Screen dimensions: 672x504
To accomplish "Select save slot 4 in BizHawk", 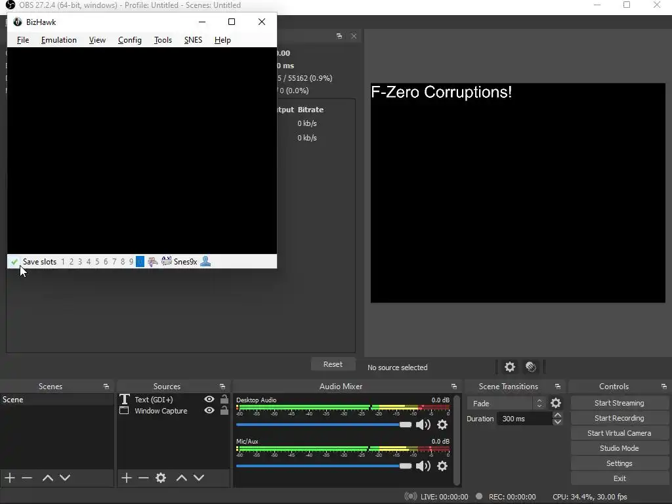I will point(89,262).
